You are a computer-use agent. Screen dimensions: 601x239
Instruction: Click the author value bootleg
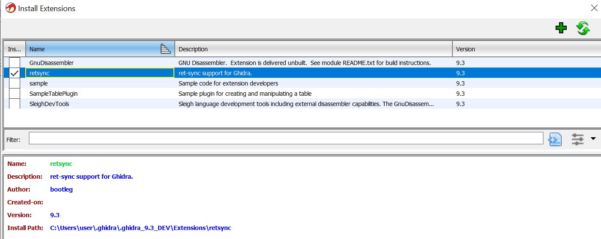[61, 189]
